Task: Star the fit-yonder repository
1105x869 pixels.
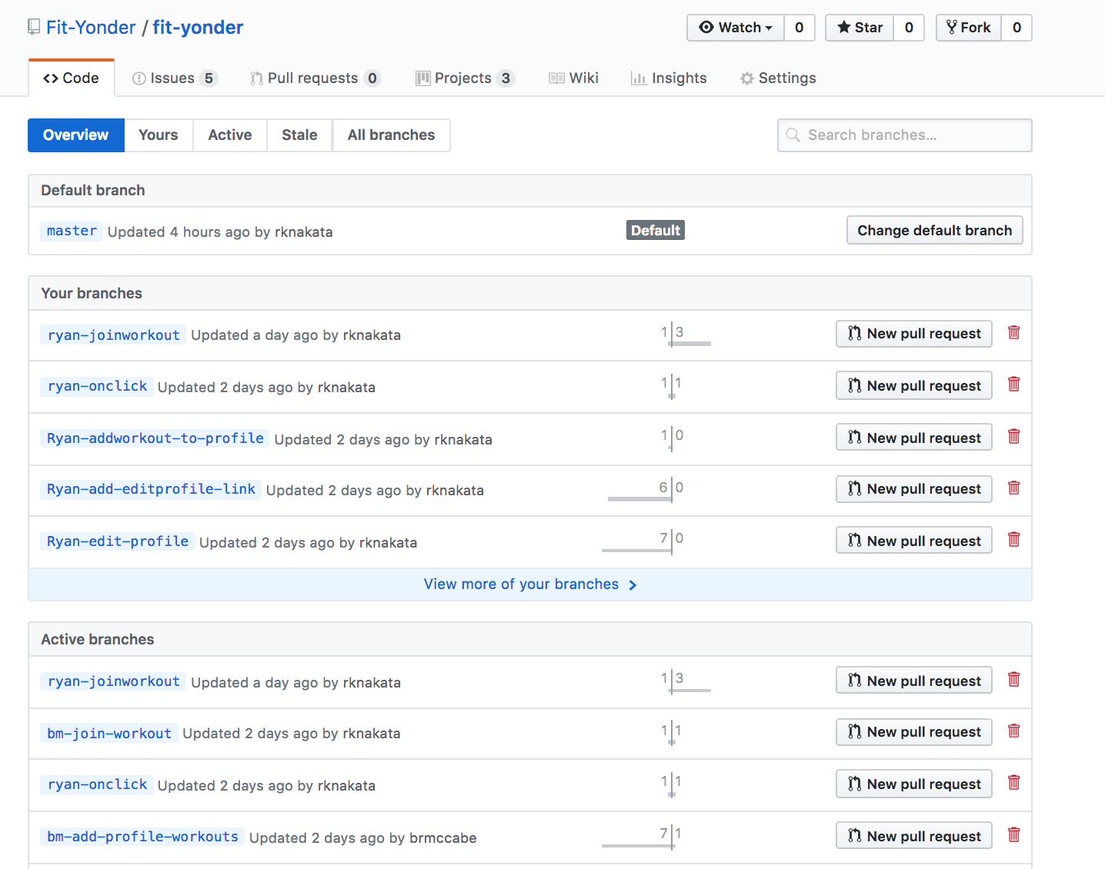Action: [x=860, y=28]
